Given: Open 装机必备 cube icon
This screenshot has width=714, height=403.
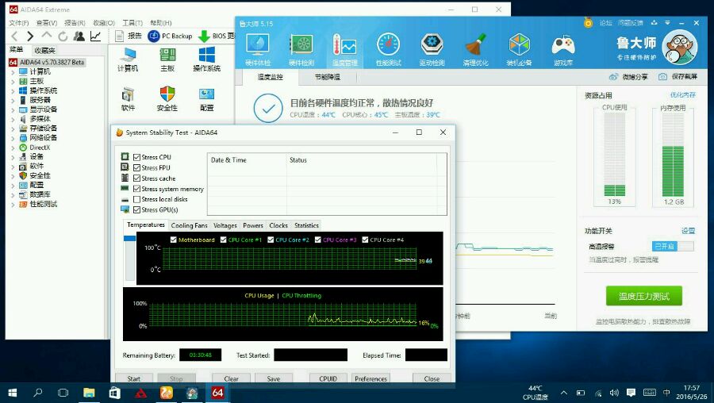Looking at the screenshot, I should 519,50.
